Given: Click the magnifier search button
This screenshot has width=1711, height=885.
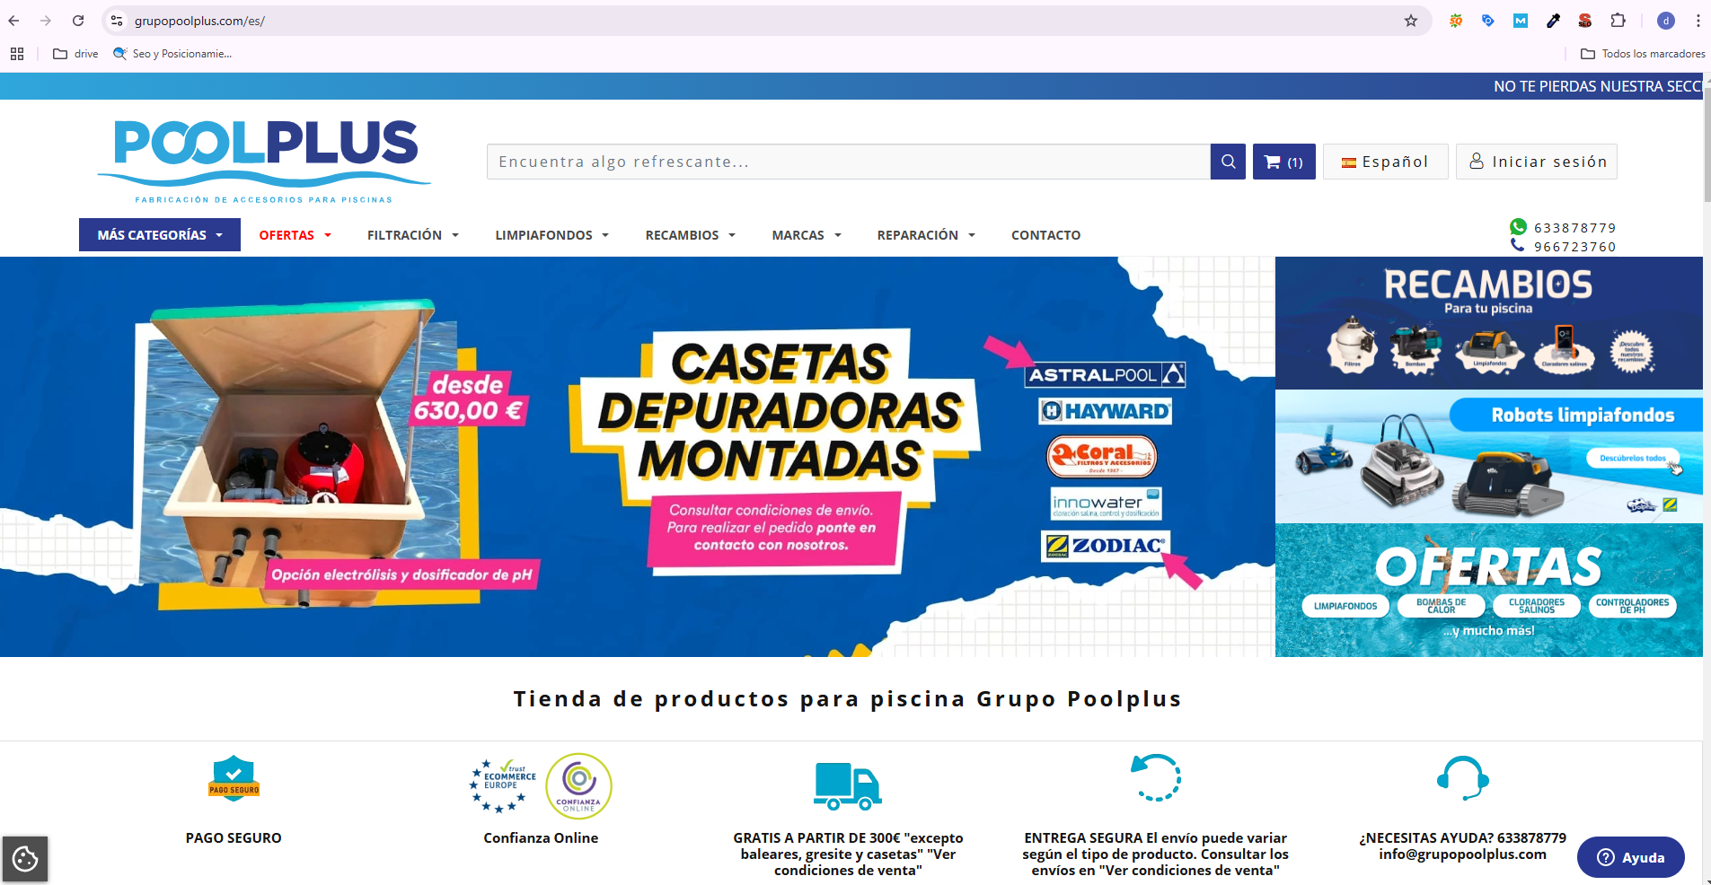Looking at the screenshot, I should click(x=1228, y=162).
